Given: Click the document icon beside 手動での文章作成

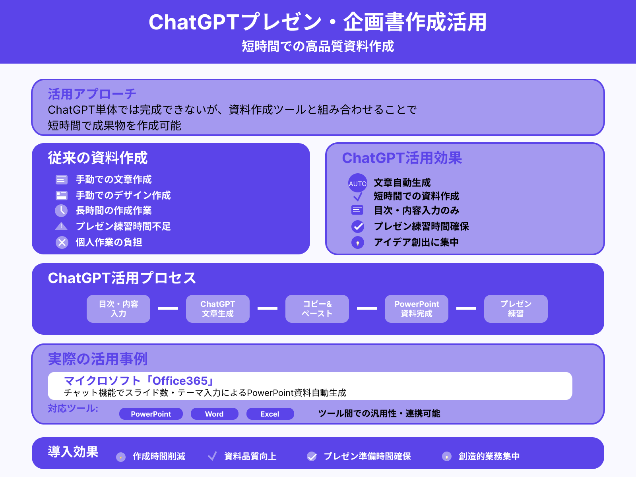Looking at the screenshot, I should [62, 180].
